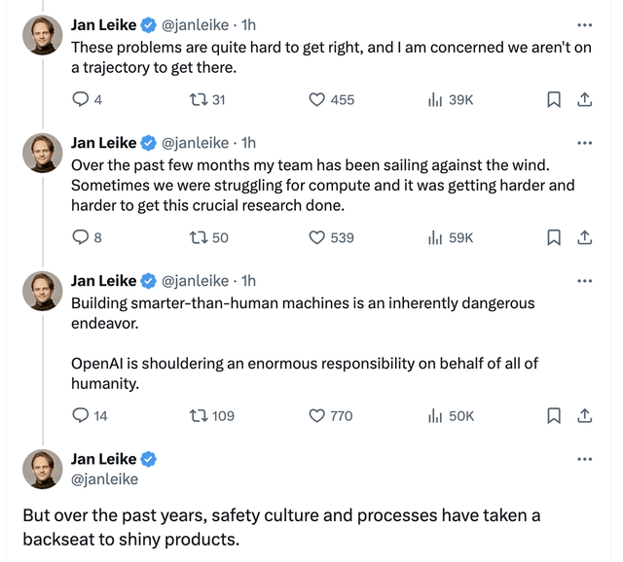Open Jan Leike's avatar on the bottom tweet
Screen dimensions: 623x562
[x=43, y=469]
